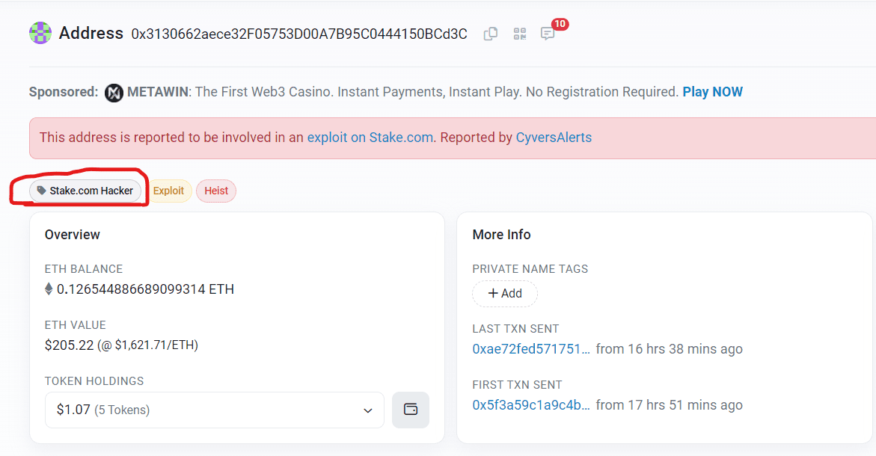View the first transaction 0x5f3a59c1a9c4b
This screenshot has height=456, width=876.
click(x=531, y=404)
